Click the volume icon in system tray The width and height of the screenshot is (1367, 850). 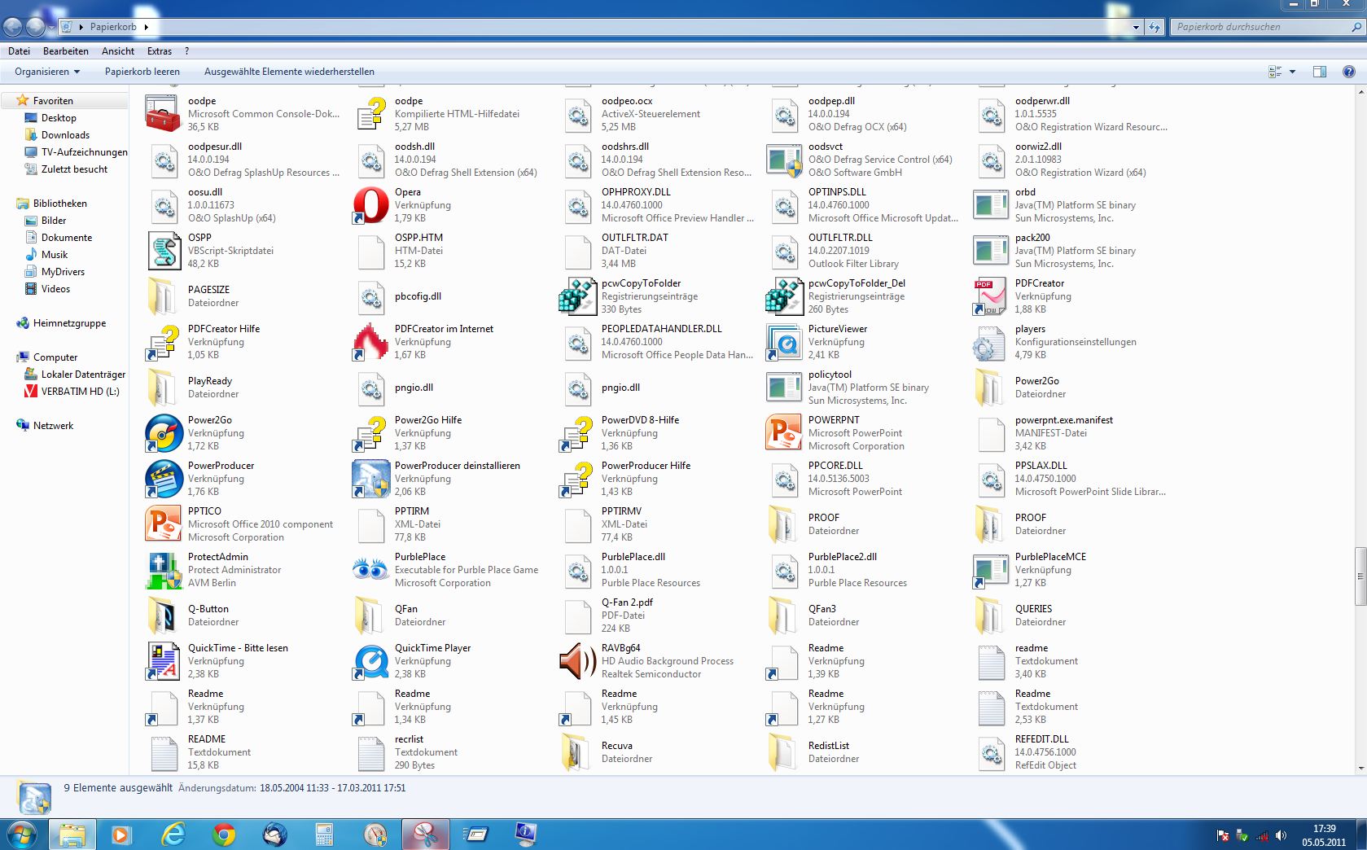1281,835
